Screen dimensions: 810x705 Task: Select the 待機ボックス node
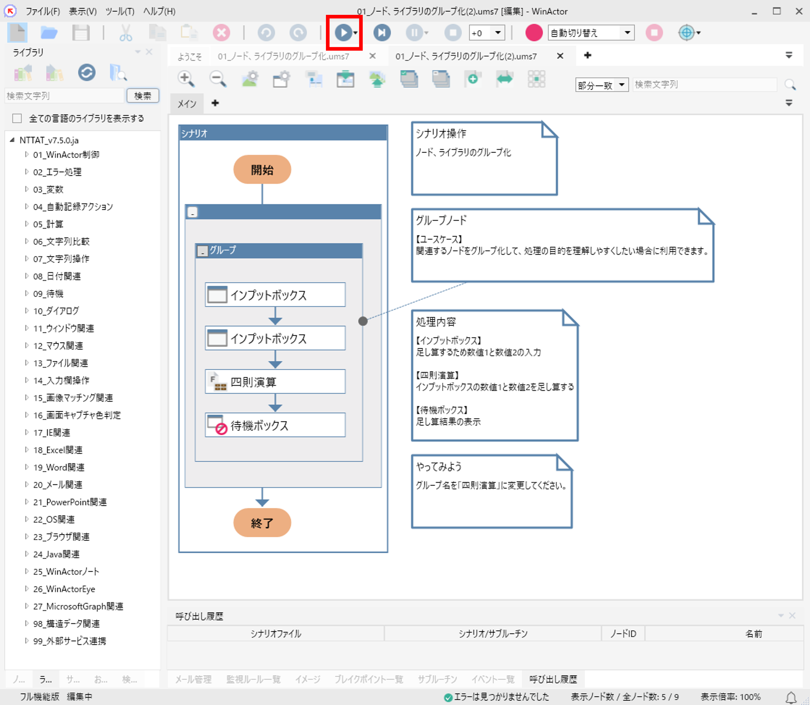[x=275, y=425]
